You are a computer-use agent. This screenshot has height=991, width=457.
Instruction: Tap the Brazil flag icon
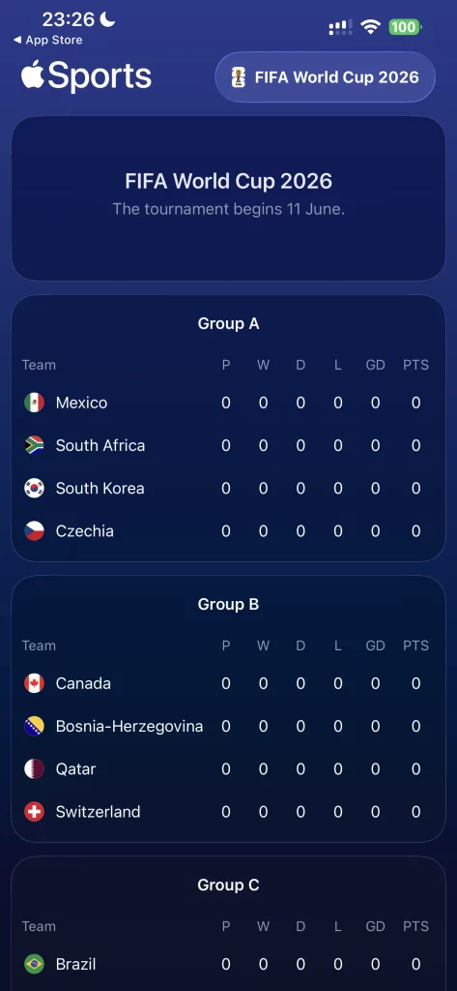click(34, 964)
